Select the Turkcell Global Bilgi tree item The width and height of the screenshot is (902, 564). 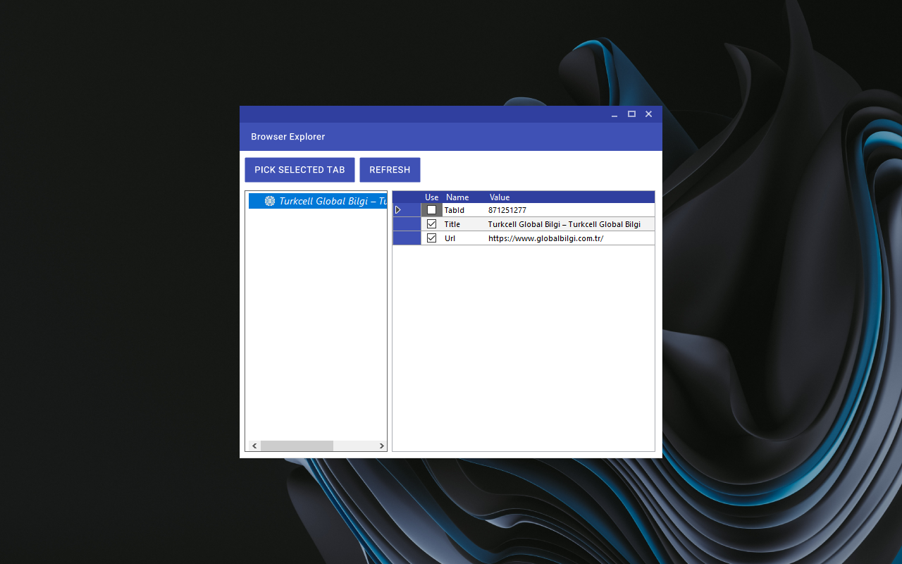click(319, 201)
